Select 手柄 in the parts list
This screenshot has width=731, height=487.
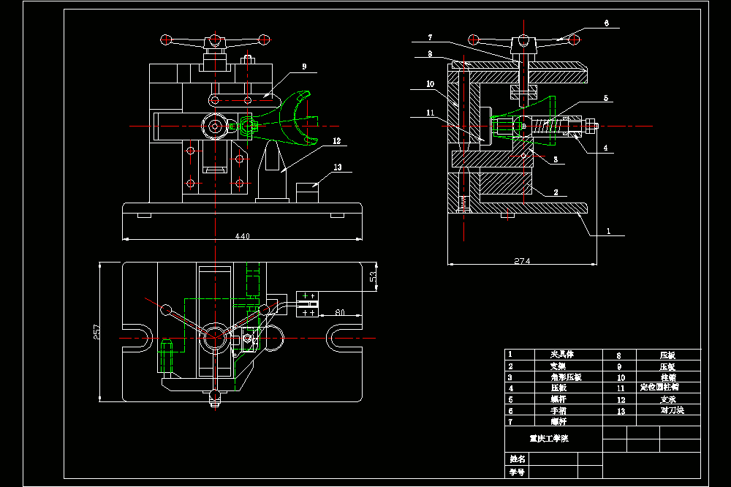tap(558, 411)
